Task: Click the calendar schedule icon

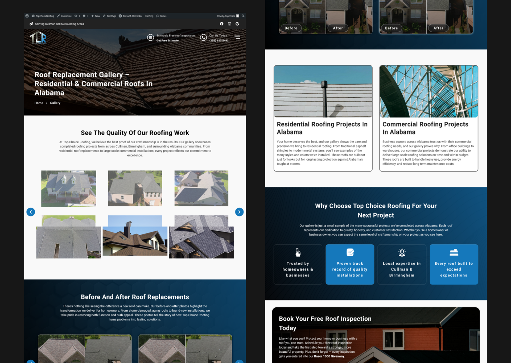Action: [150, 38]
